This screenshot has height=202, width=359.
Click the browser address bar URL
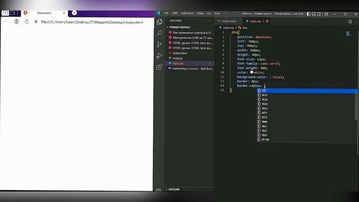click(x=92, y=22)
